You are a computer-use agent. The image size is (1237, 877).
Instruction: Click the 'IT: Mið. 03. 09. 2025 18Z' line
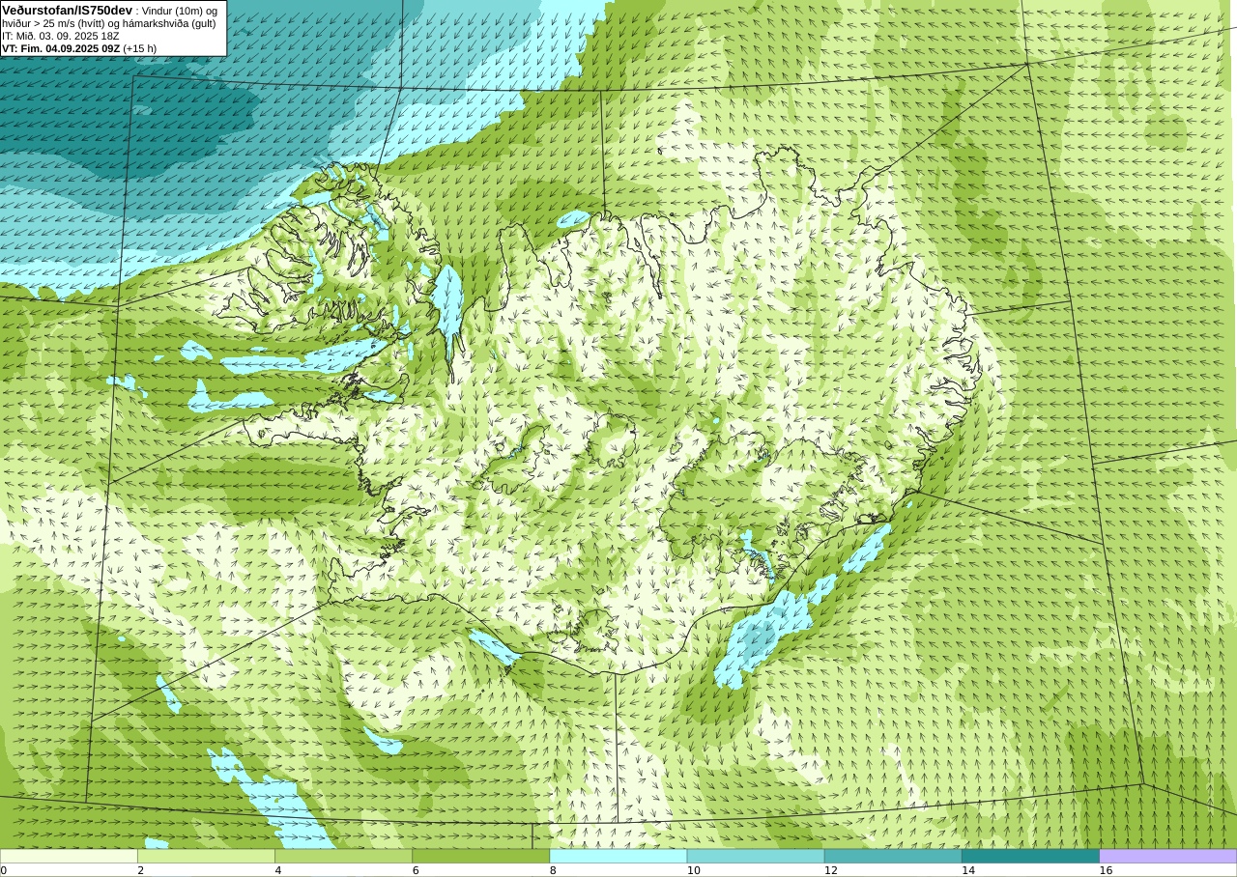click(60, 36)
